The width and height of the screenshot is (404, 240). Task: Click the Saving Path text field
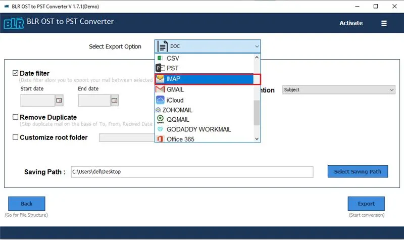click(192, 172)
